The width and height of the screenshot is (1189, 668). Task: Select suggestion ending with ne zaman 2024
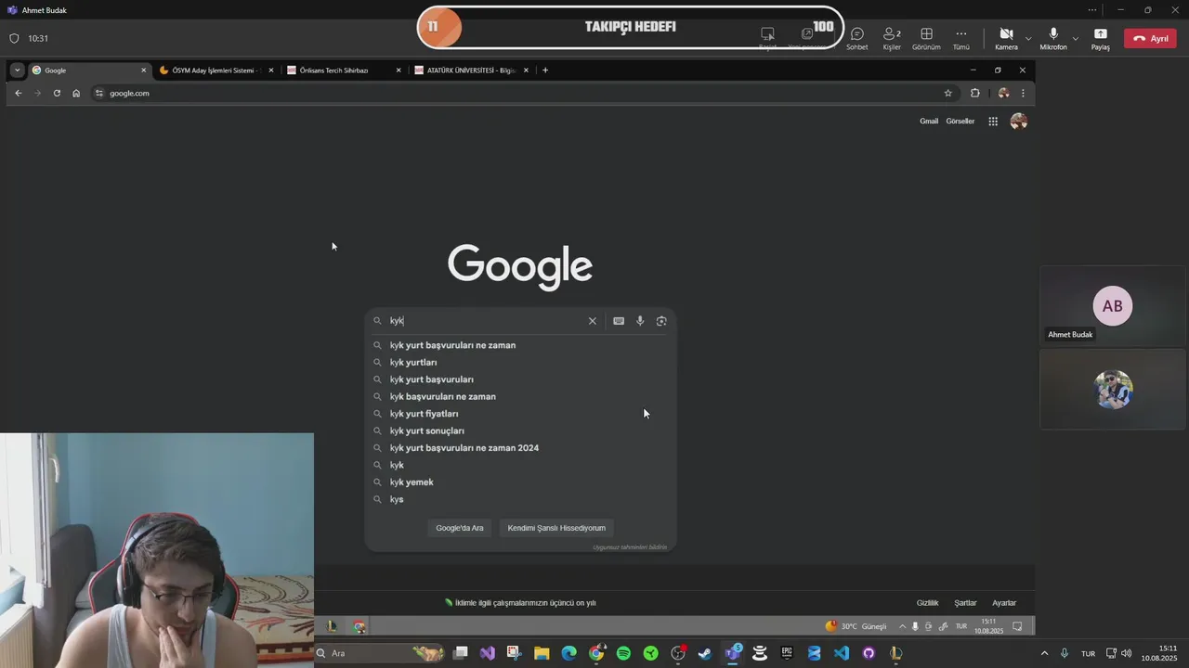click(520, 448)
